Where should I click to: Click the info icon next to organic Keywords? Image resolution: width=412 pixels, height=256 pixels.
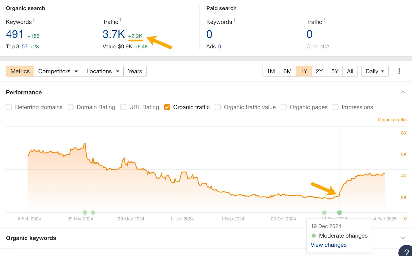point(33,20)
